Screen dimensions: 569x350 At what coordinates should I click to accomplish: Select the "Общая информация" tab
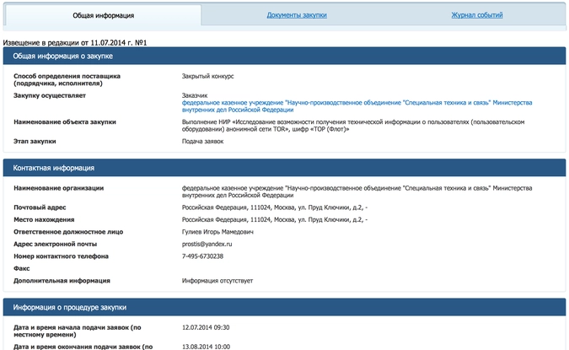coord(100,15)
